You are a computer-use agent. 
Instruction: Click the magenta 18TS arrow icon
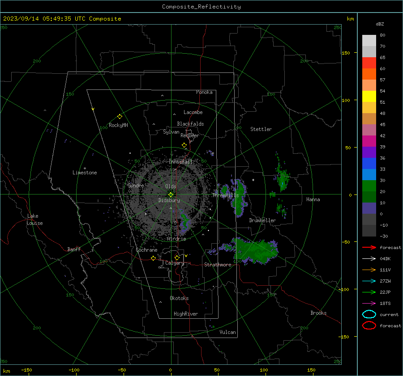coord(369,304)
